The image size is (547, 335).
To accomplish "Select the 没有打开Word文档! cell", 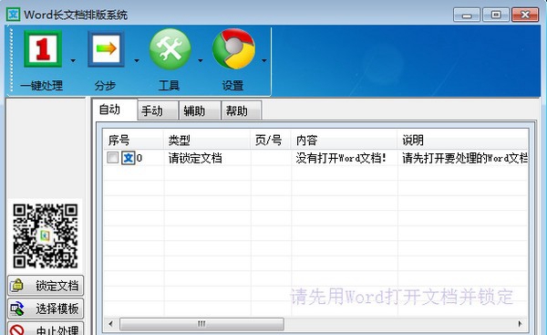I will pos(345,158).
